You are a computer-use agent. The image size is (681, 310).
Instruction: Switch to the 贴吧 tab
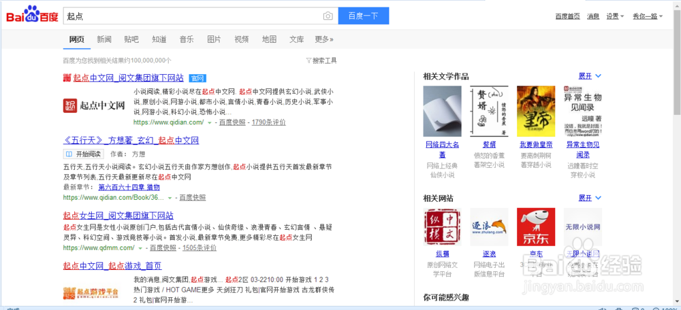click(131, 39)
